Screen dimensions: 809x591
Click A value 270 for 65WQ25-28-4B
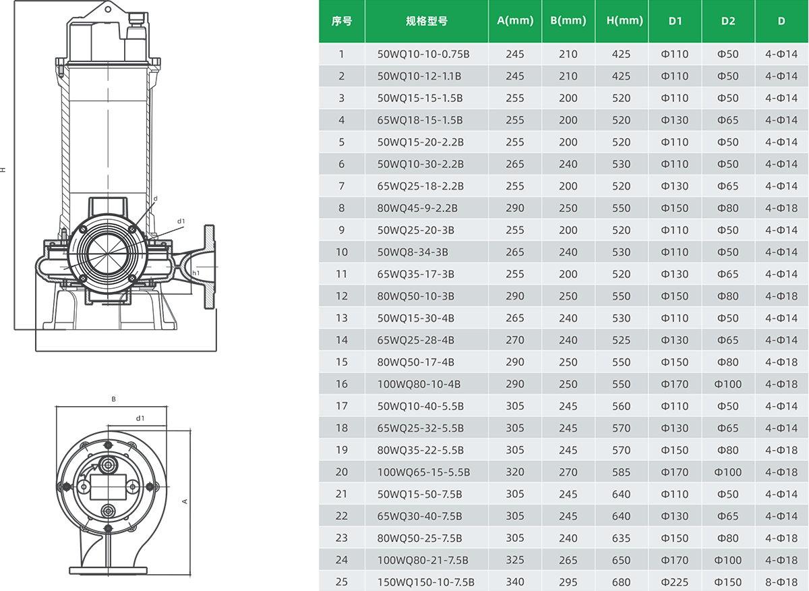(515, 340)
